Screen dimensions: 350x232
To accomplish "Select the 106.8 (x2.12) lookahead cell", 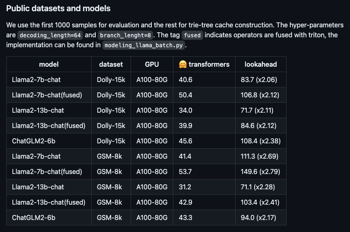I will pyautogui.click(x=260, y=95).
